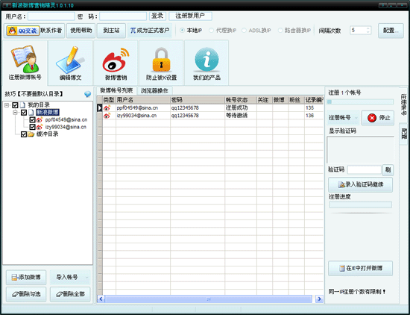Click the QQ交谈 penguin button
This screenshot has width=410, height=315.
click(23, 31)
